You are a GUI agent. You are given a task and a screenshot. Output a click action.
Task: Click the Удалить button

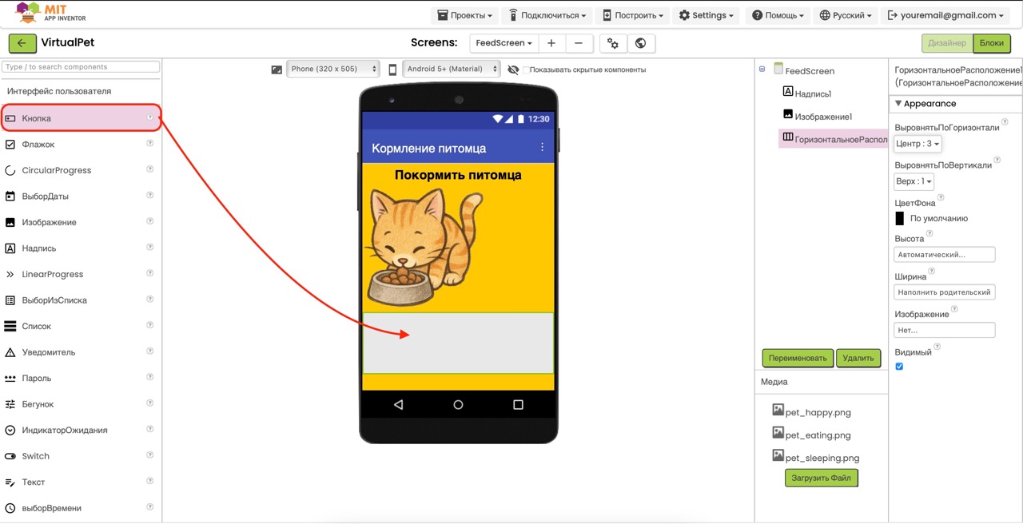858,358
